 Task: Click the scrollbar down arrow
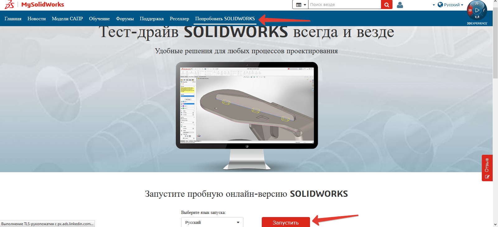(x=495, y=224)
